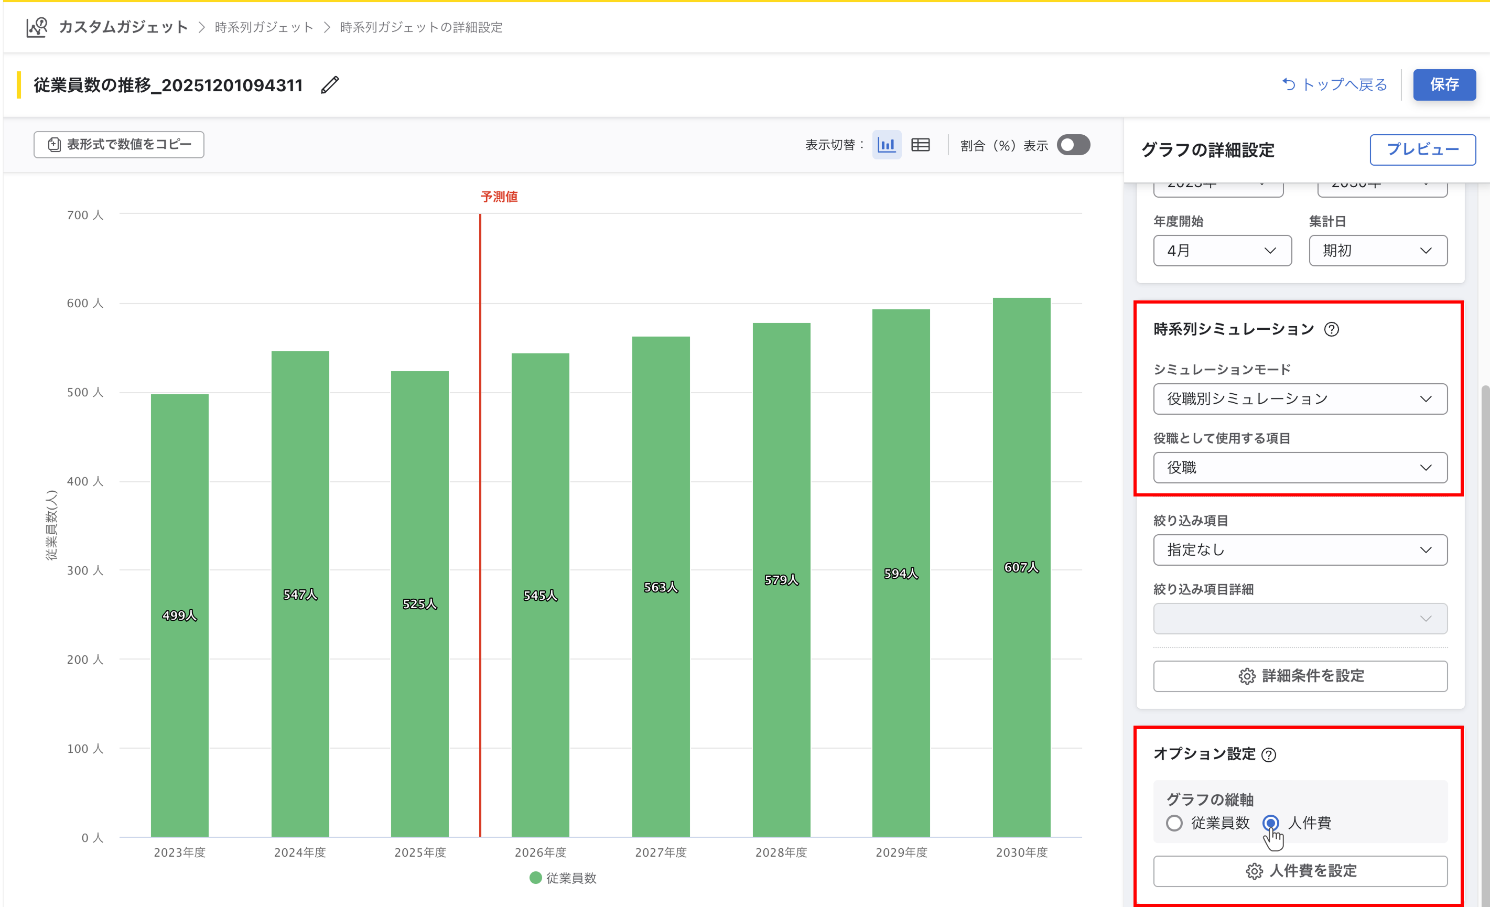The height and width of the screenshot is (907, 1490).
Task: Click the カスタムガジェット logo icon
Action: [x=37, y=27]
